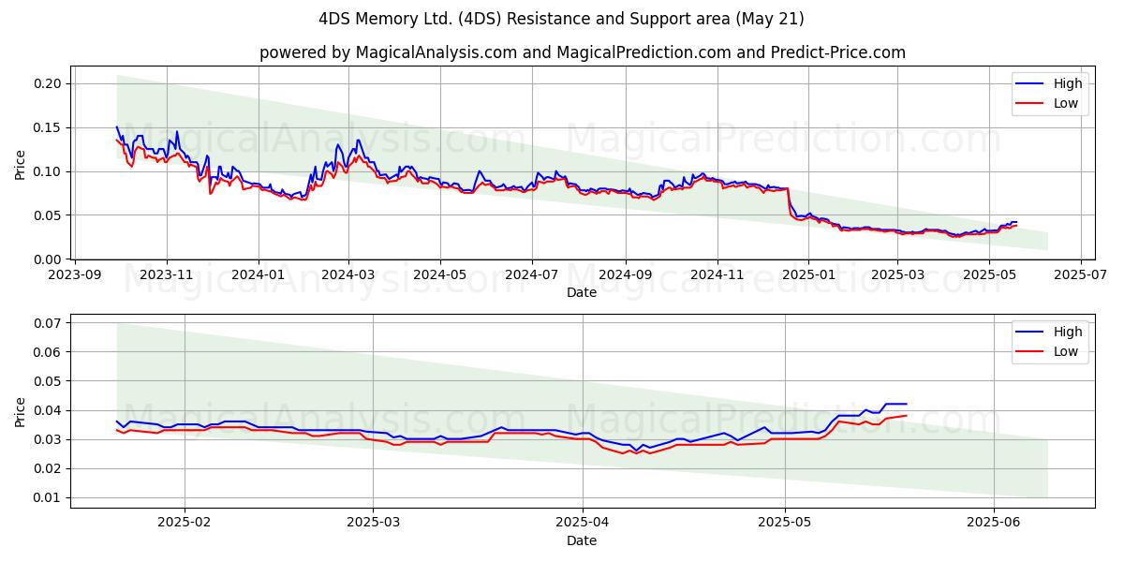The image size is (1124, 562).
Task: Click the '0.10' price tick on top chart
Action: coord(49,171)
